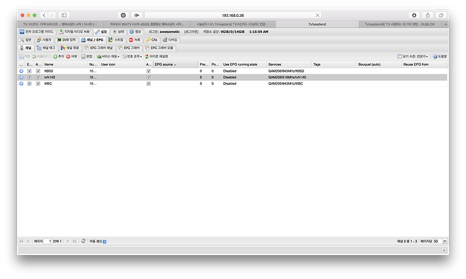The image size is (466, 279).
Task: Switch to the EPG Grabber (EPG 그래버) tab
Action: coord(129,48)
